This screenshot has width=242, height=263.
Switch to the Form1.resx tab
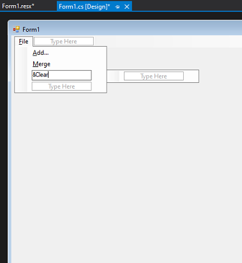[18, 6]
